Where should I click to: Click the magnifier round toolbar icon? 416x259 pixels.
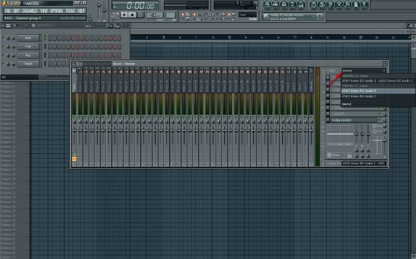pyautogui.click(x=347, y=4)
